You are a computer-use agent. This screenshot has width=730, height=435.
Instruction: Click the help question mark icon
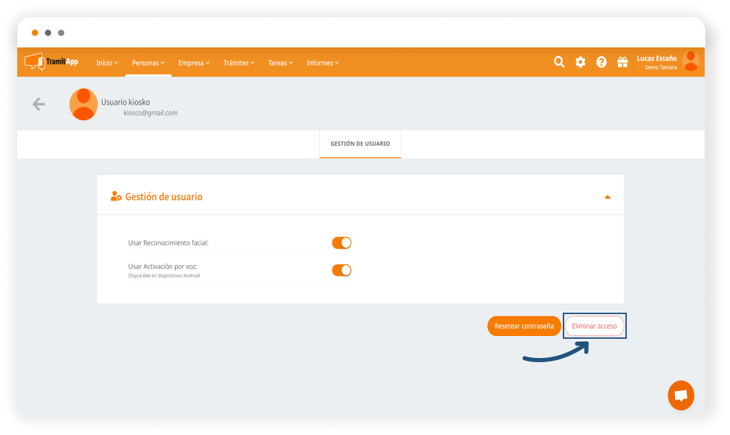click(x=601, y=62)
